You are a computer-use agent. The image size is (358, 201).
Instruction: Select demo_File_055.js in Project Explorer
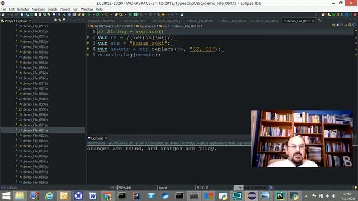[x=35, y=63]
